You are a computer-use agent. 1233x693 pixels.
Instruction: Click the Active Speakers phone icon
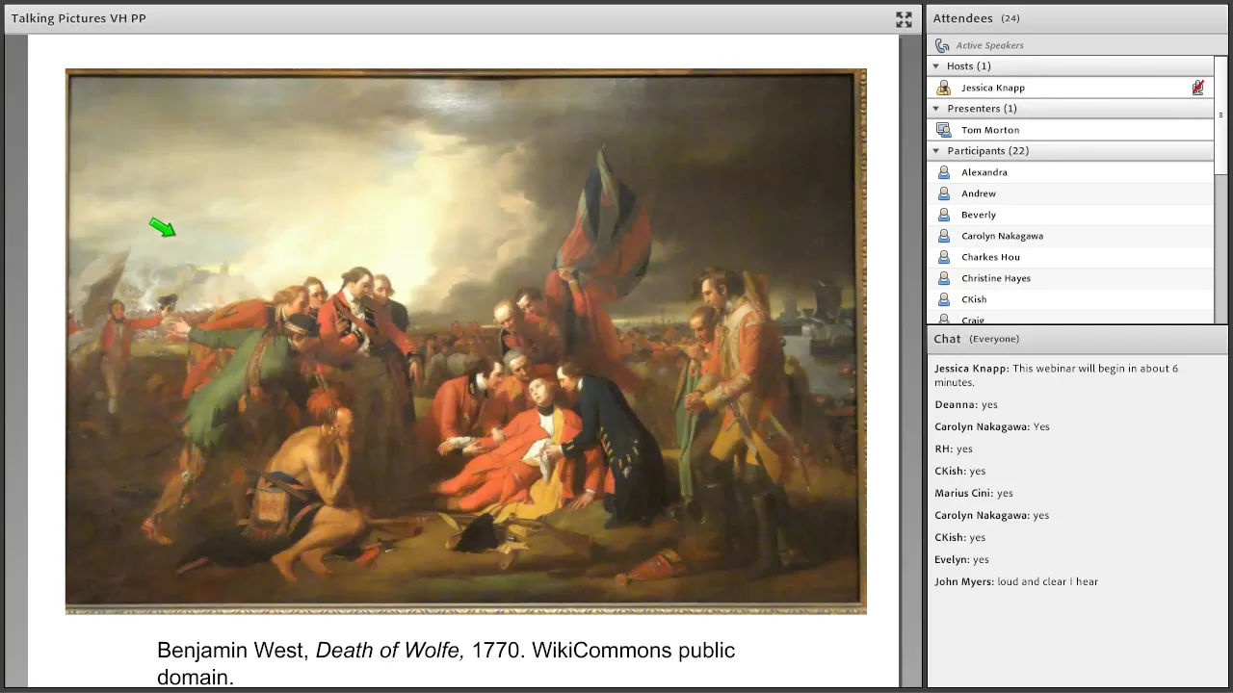(942, 45)
